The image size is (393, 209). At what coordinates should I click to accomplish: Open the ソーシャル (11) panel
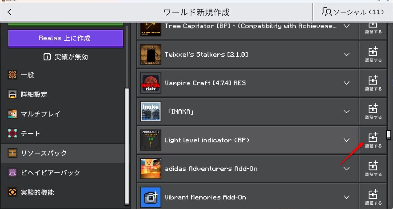coord(353,12)
